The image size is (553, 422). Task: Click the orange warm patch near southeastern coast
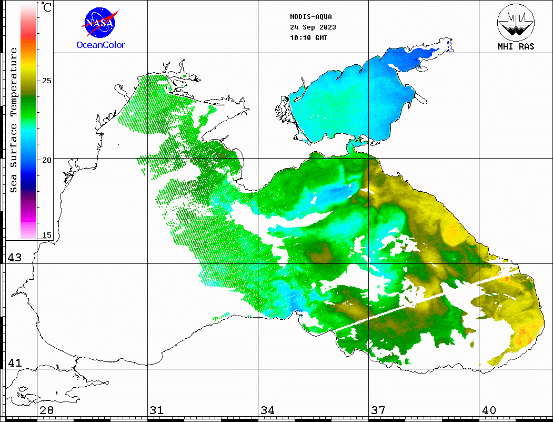point(525,336)
